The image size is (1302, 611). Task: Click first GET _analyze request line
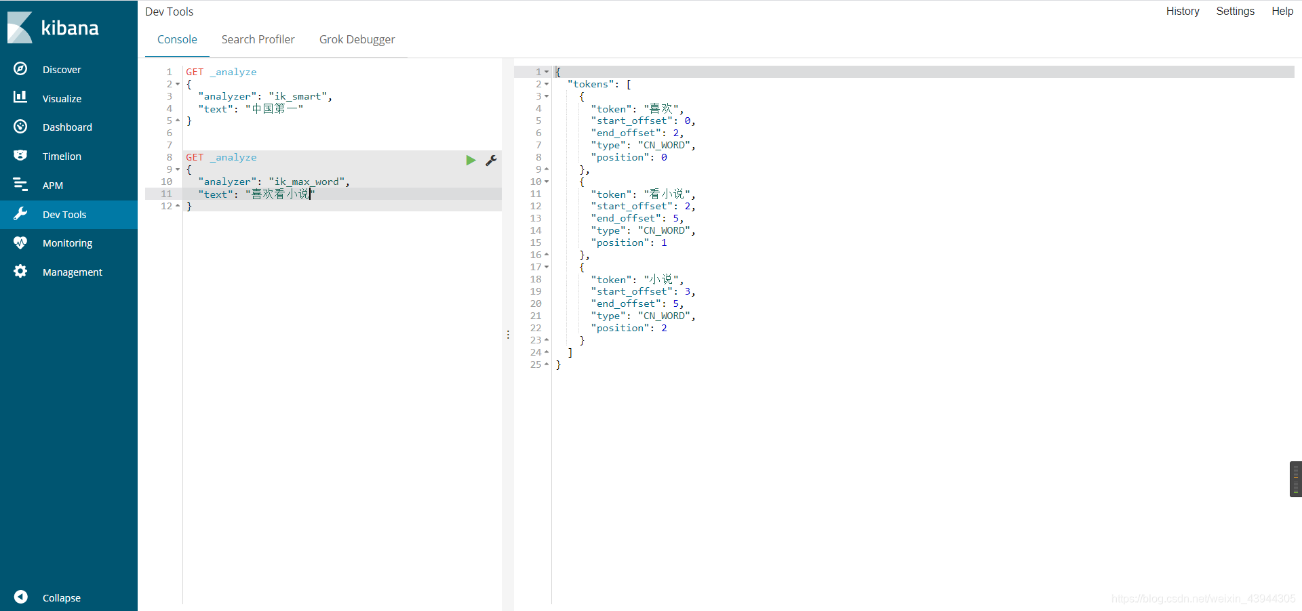tap(221, 72)
